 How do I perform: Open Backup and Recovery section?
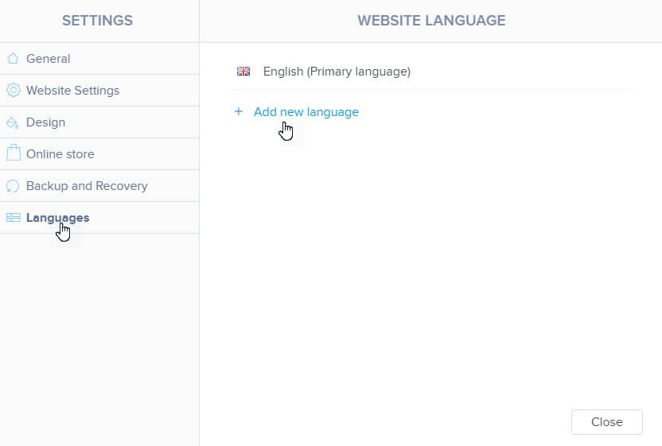(87, 186)
